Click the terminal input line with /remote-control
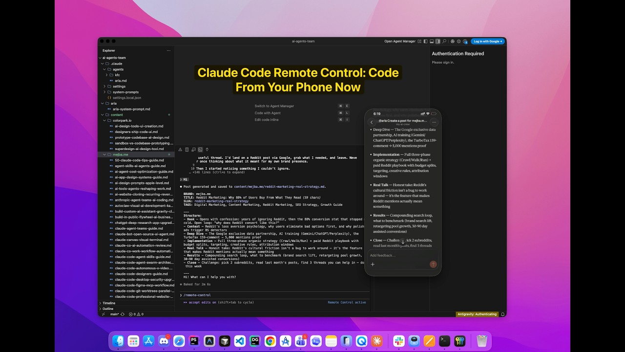 tap(273, 295)
